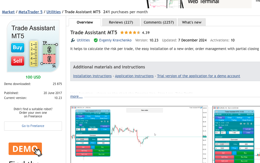This screenshot has width=260, height=163.
Task: Open the Installation instructions link
Action: (x=92, y=76)
